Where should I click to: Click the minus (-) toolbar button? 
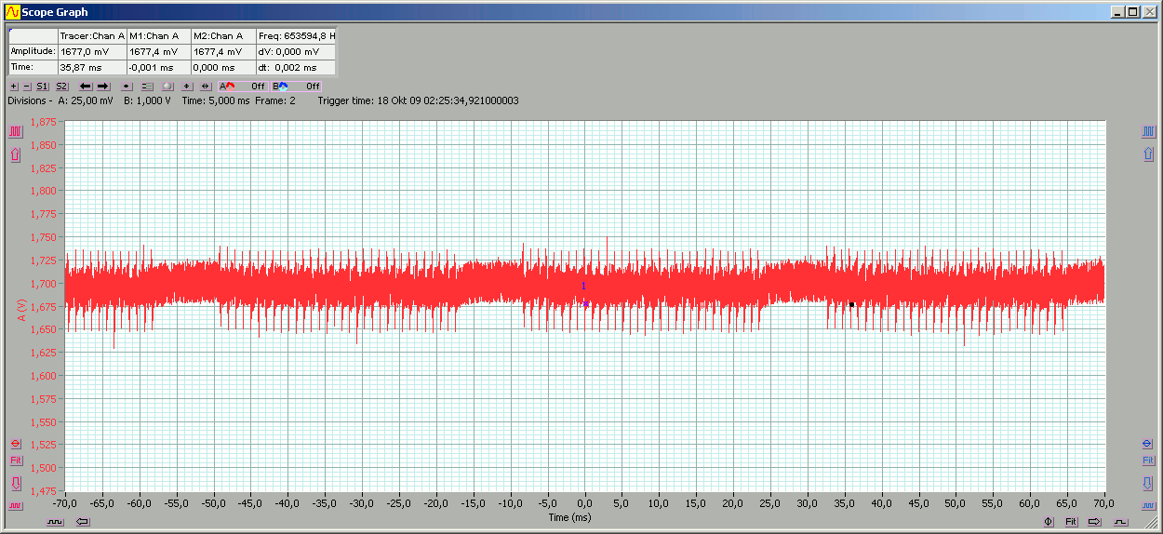coord(27,86)
